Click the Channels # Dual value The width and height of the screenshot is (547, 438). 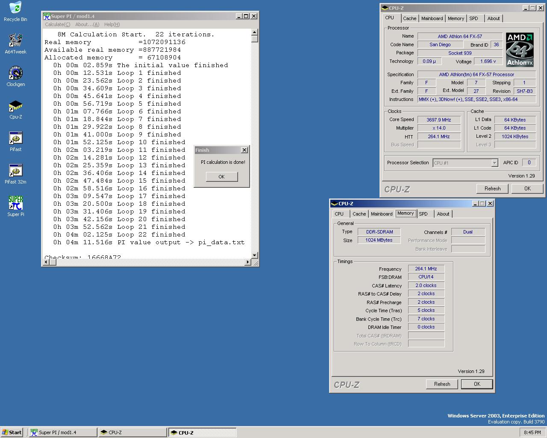pos(468,232)
